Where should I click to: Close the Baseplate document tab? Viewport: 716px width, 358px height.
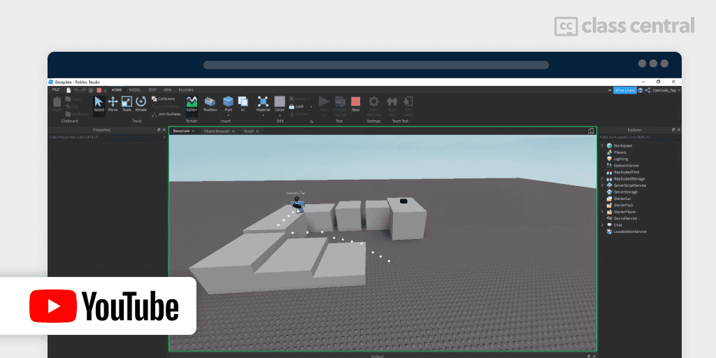coord(193,131)
